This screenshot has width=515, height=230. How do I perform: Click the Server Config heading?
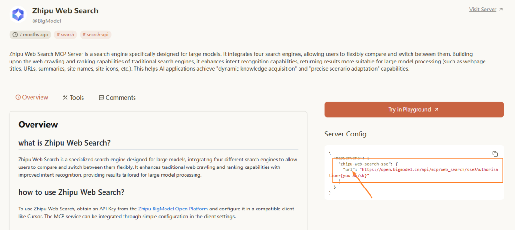pos(345,134)
